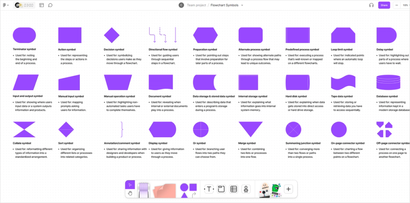410x203 pixels.
Task: Zoom out with the minus button
Action: pos(396,5)
